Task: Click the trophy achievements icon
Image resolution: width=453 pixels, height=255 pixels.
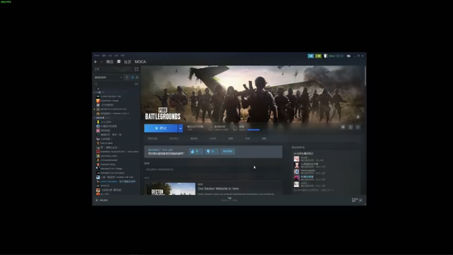Action: [x=235, y=128]
